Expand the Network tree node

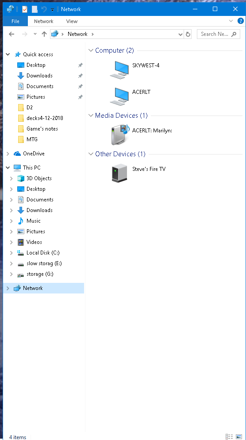coord(8,288)
